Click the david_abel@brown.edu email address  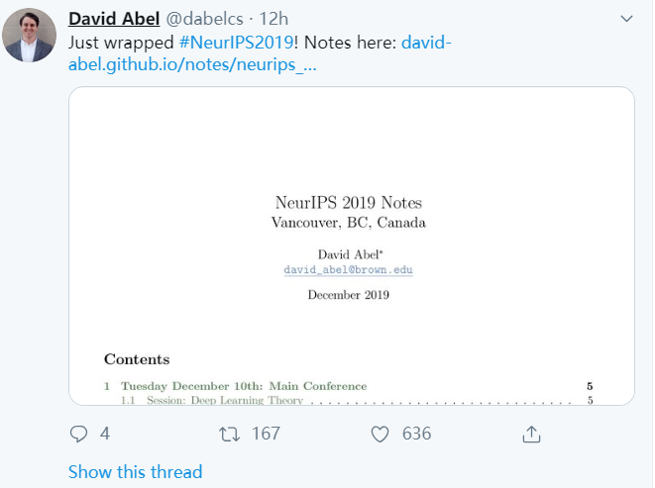348,269
